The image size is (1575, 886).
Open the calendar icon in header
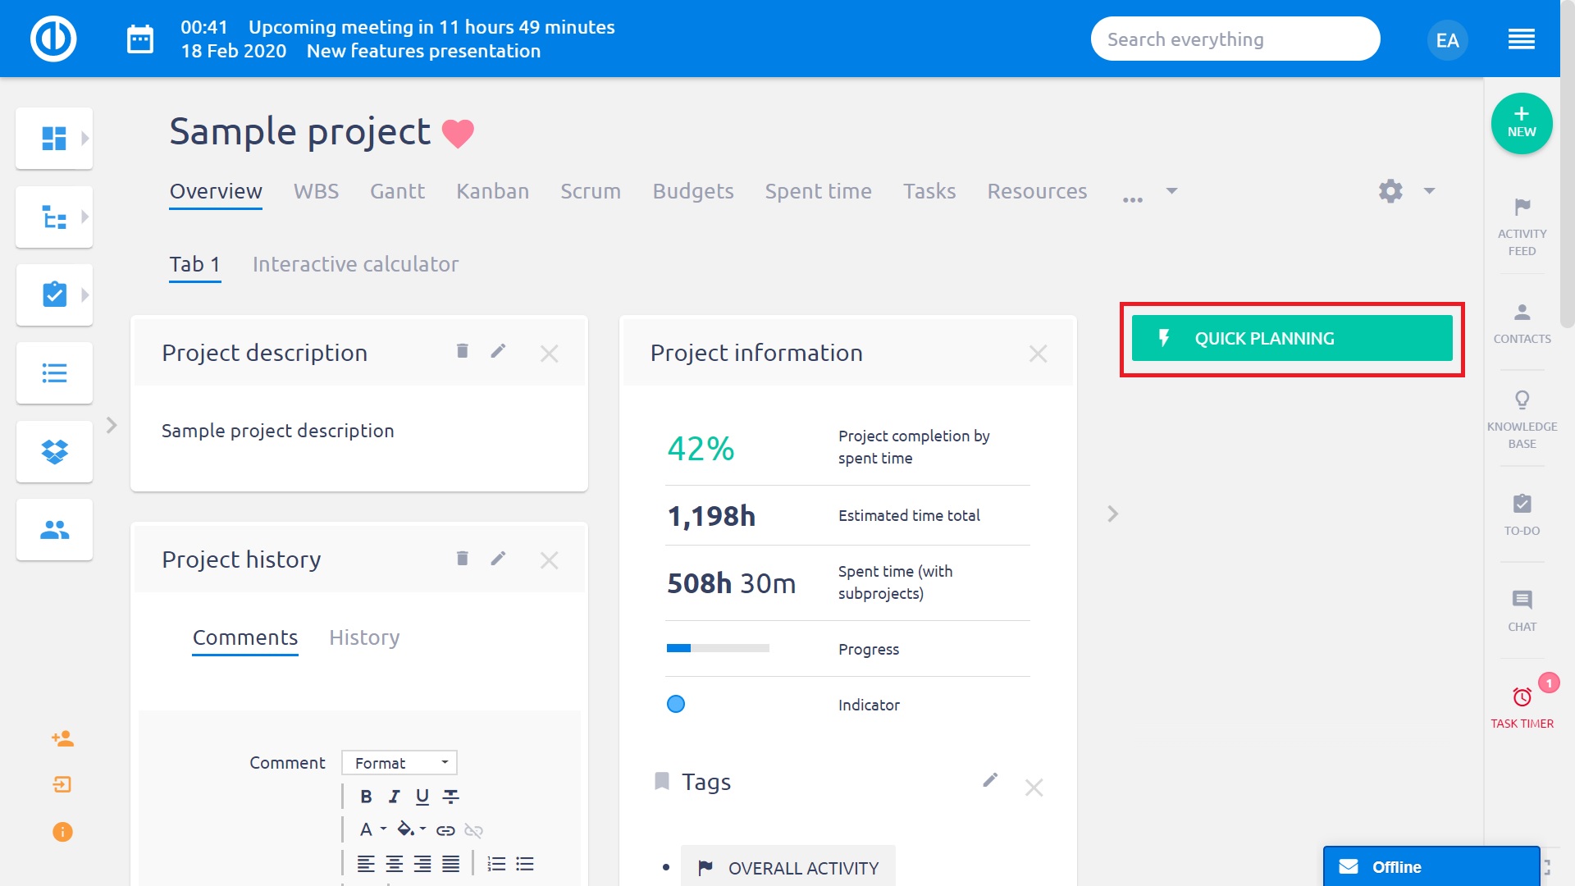point(140,39)
